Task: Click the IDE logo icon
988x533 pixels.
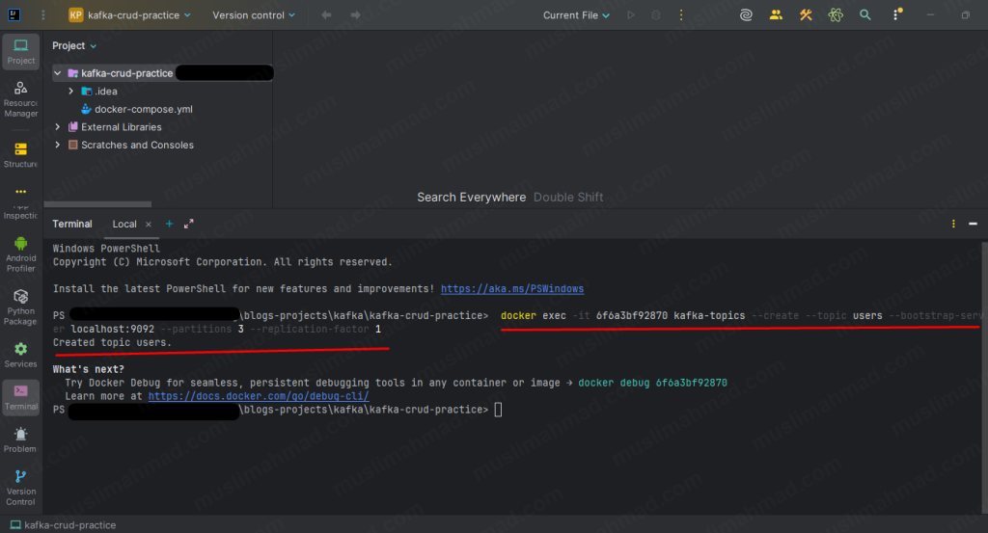Action: pyautogui.click(x=14, y=15)
